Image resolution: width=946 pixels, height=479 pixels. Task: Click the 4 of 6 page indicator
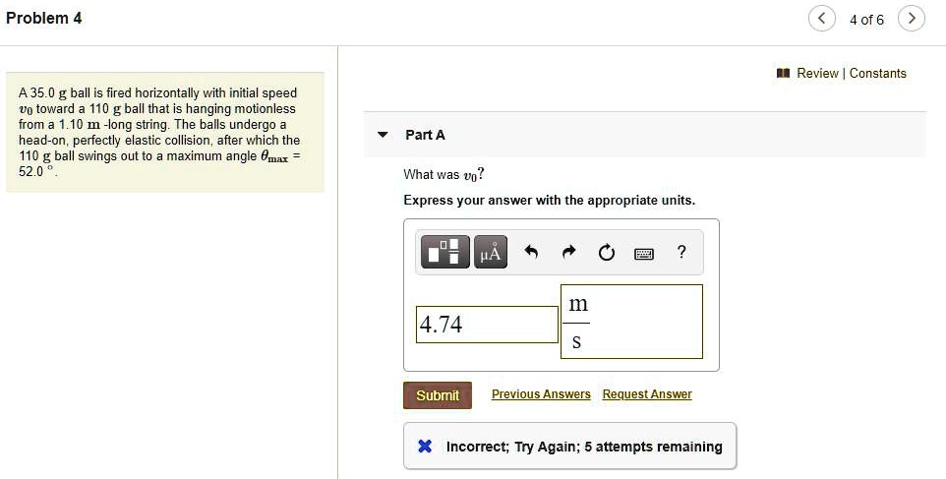click(x=866, y=20)
